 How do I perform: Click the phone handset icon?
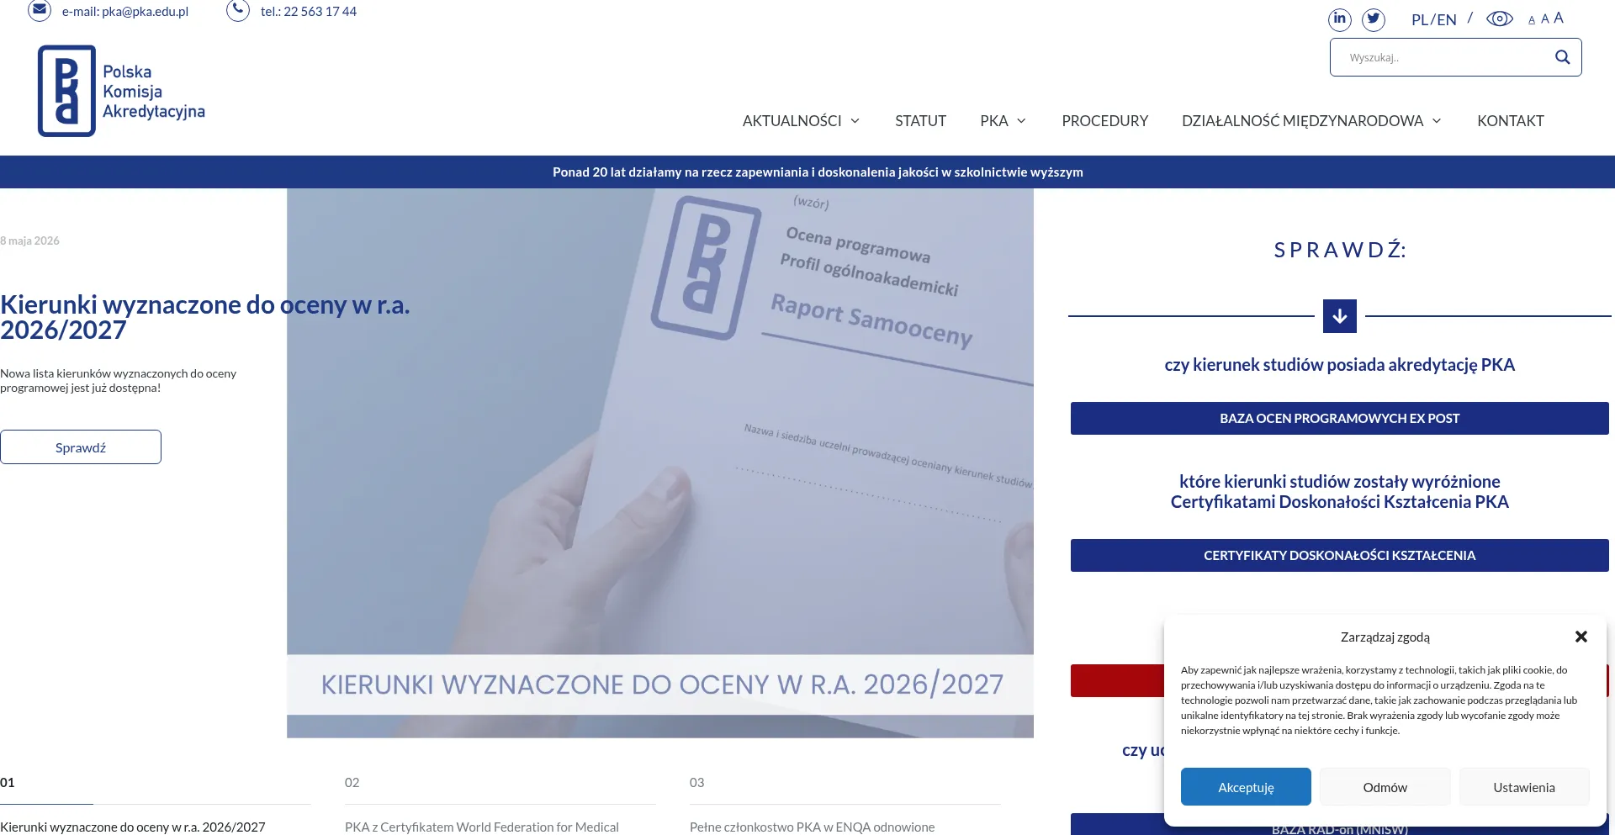click(x=238, y=11)
